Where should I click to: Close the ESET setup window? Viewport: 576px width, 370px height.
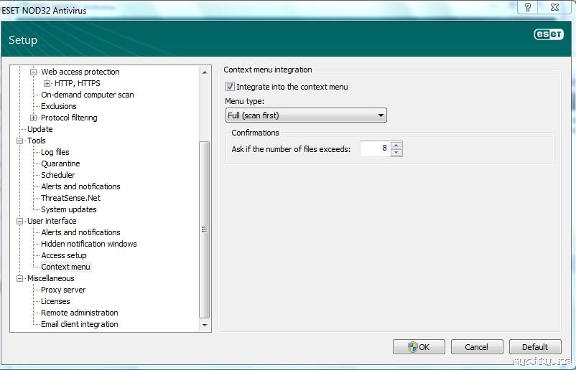(554, 7)
